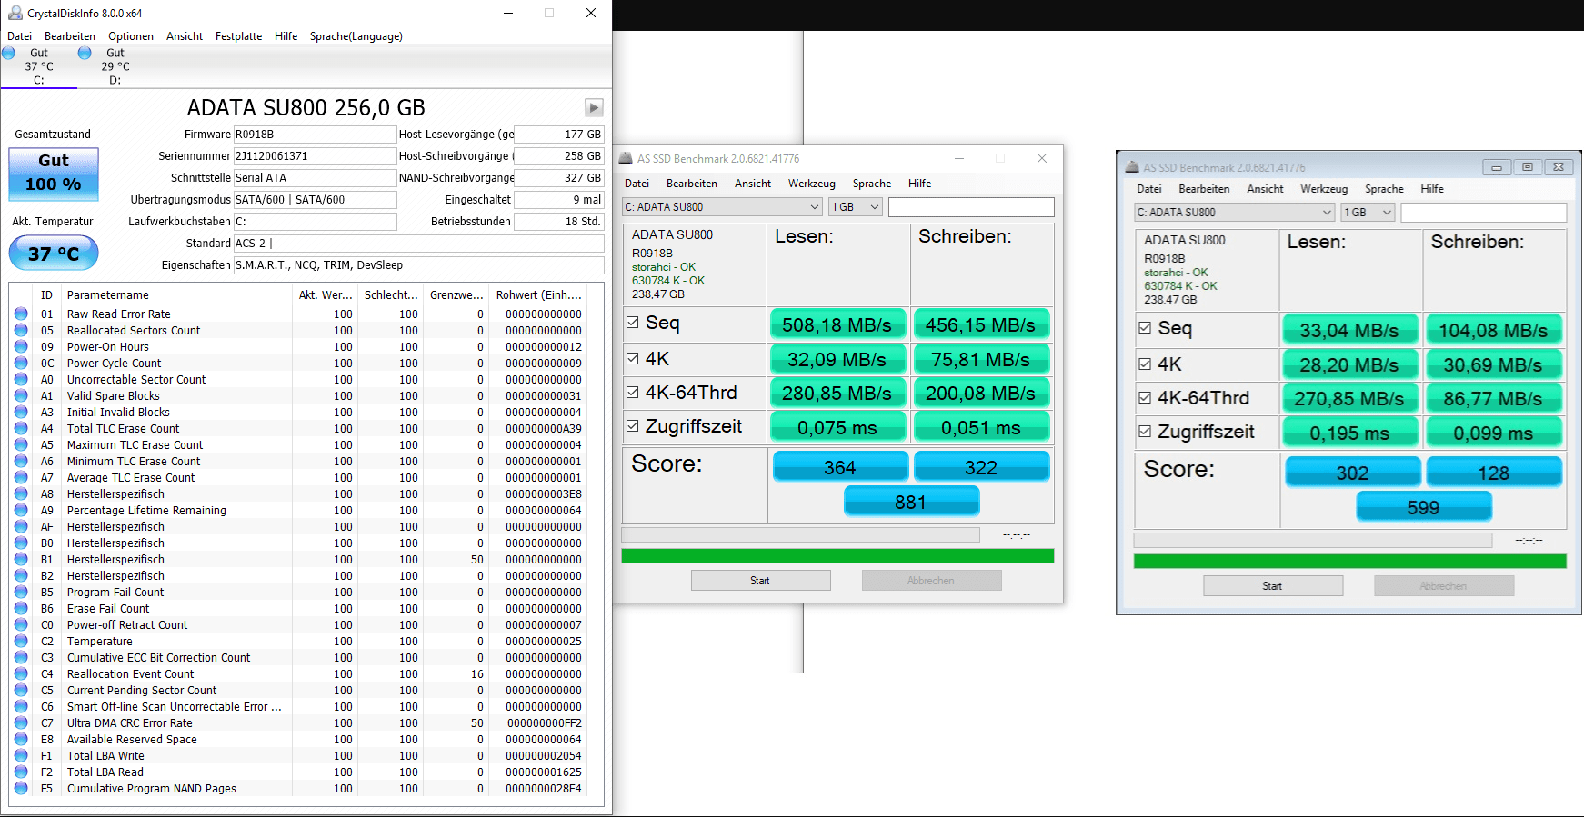The width and height of the screenshot is (1584, 817).
Task: Click Abbrechen button in middle AS SSD window
Action: [931, 581]
